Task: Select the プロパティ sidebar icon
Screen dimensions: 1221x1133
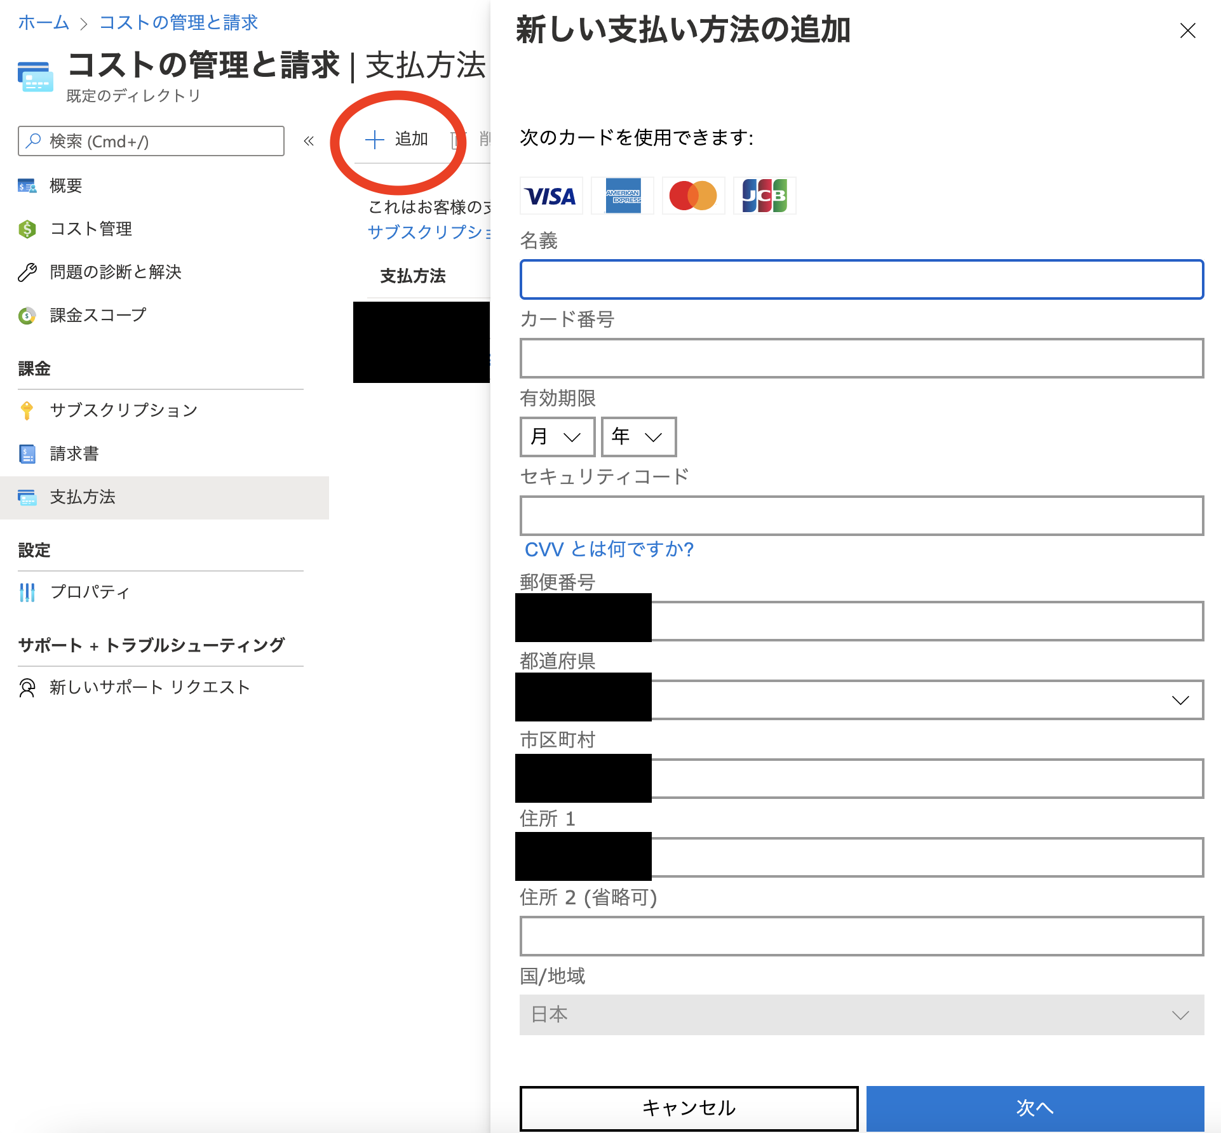Action: click(x=27, y=592)
